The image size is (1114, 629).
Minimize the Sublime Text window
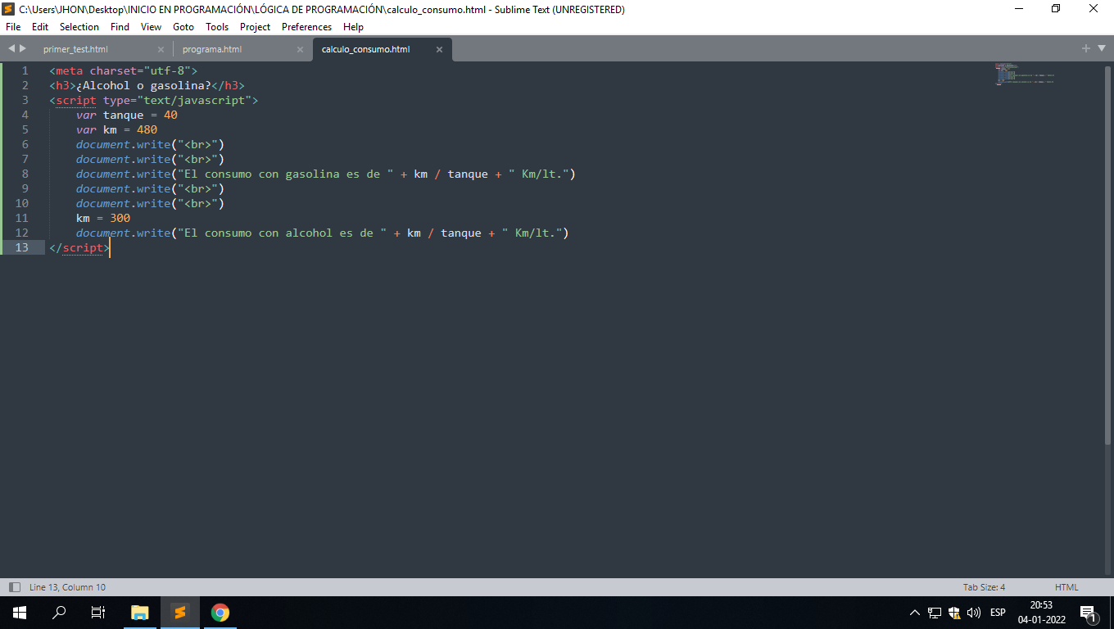[1019, 9]
